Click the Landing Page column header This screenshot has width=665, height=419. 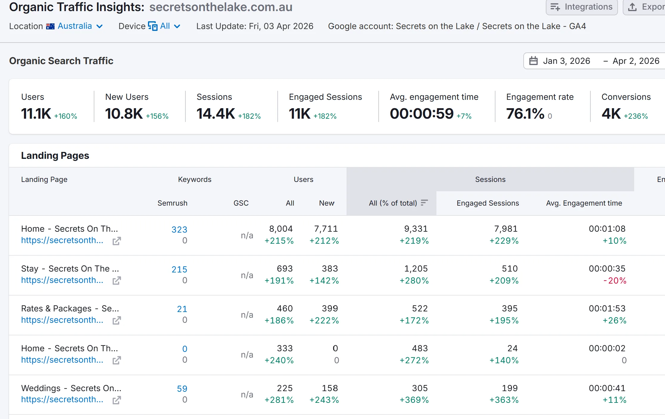(44, 180)
